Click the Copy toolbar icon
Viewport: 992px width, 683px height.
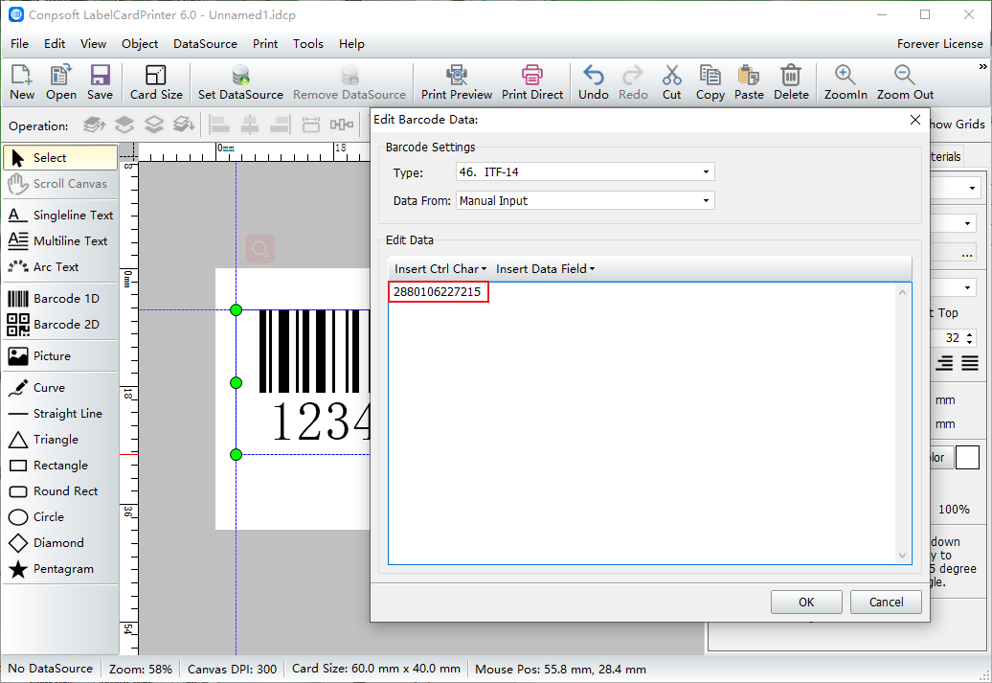coord(710,82)
